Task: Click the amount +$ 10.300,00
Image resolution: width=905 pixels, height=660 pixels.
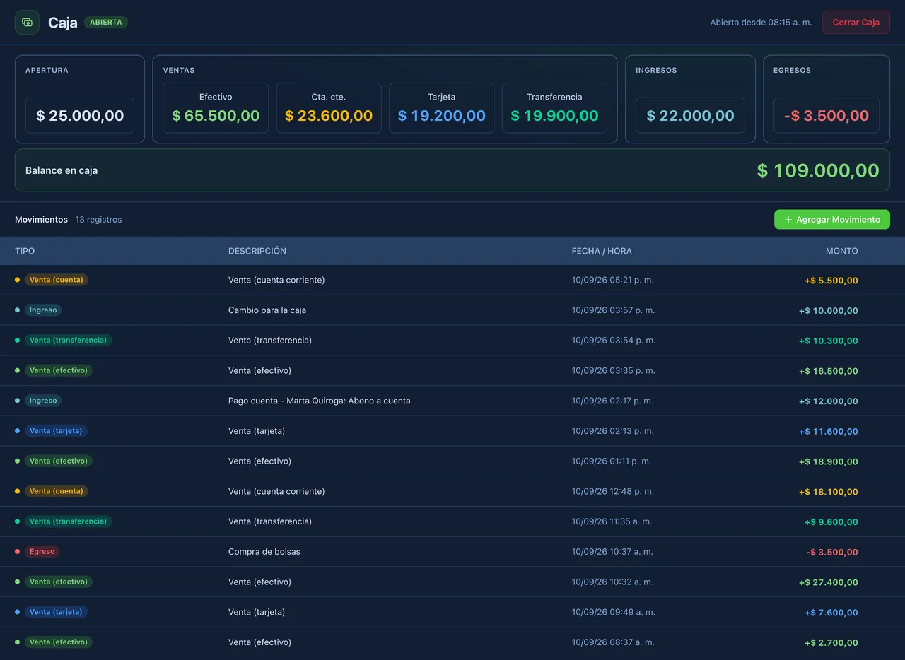Action: pos(829,341)
